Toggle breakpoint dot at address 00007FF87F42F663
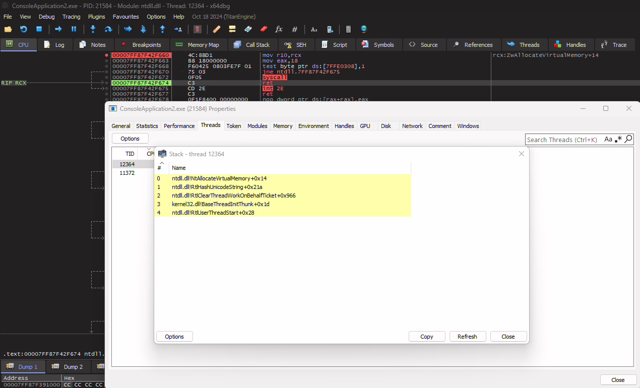 tap(106, 60)
